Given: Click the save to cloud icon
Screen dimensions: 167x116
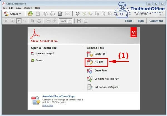Looking at the screenshot, I should [x=45, y=14].
